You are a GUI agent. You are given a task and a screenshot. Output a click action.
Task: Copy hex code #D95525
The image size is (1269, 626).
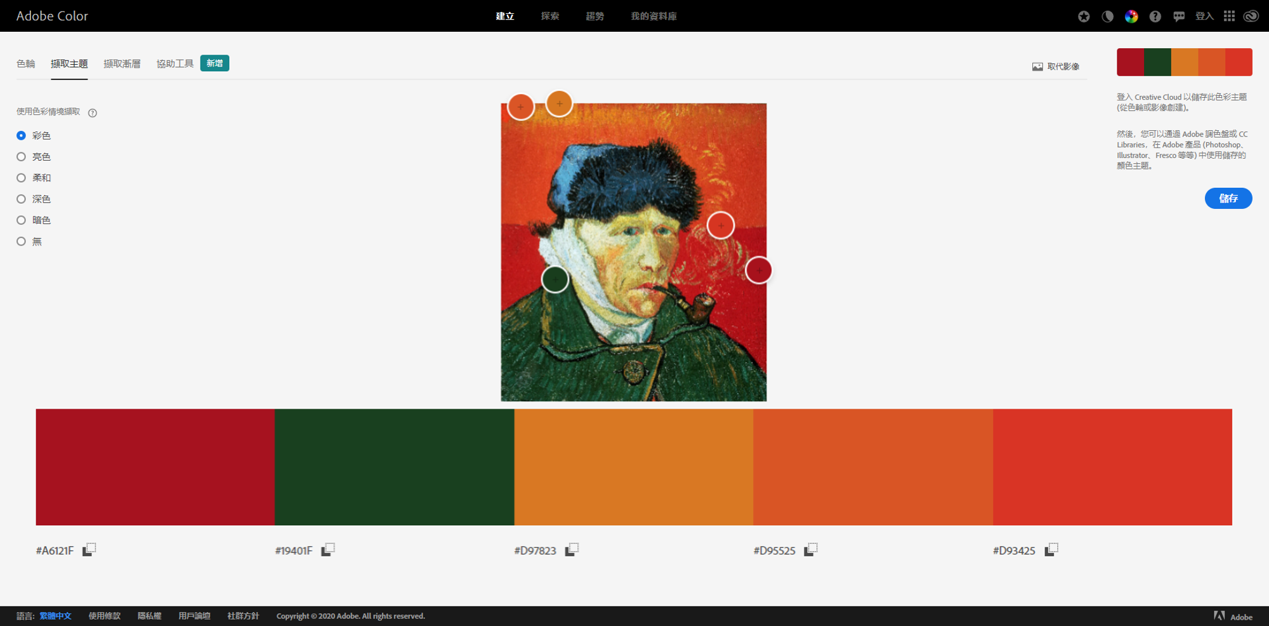click(x=811, y=549)
